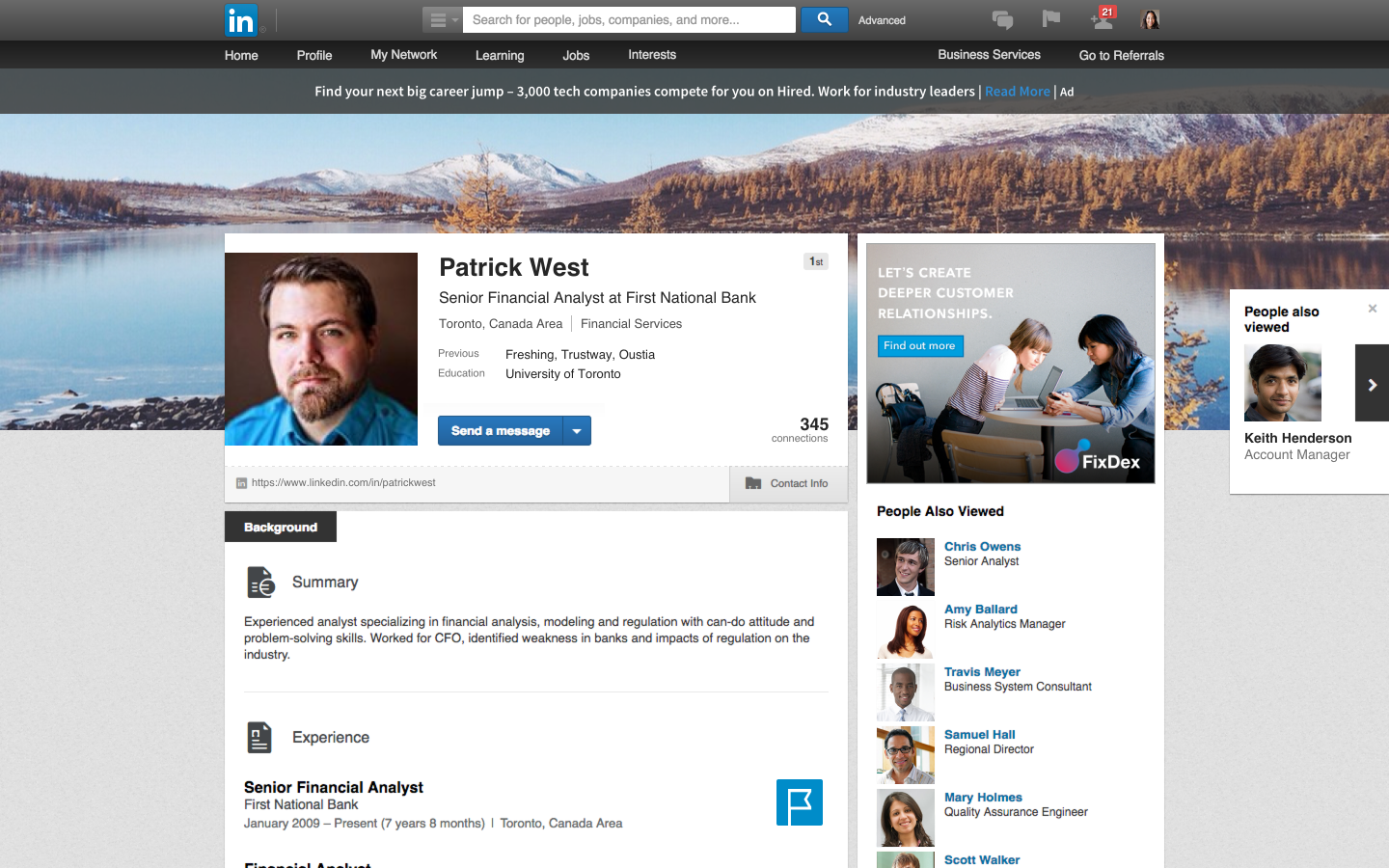Show next person with the right chevron
Image resolution: width=1389 pixels, height=868 pixels.
(x=1372, y=384)
